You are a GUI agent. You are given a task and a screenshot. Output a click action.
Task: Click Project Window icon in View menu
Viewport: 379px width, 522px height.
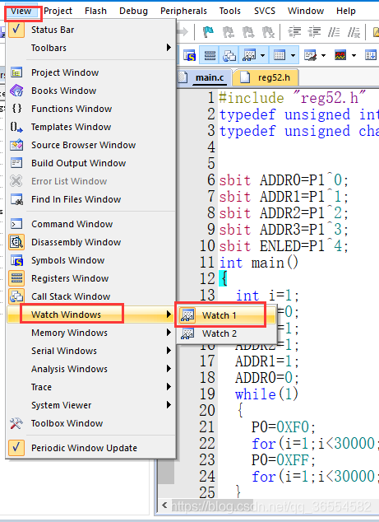[16, 72]
